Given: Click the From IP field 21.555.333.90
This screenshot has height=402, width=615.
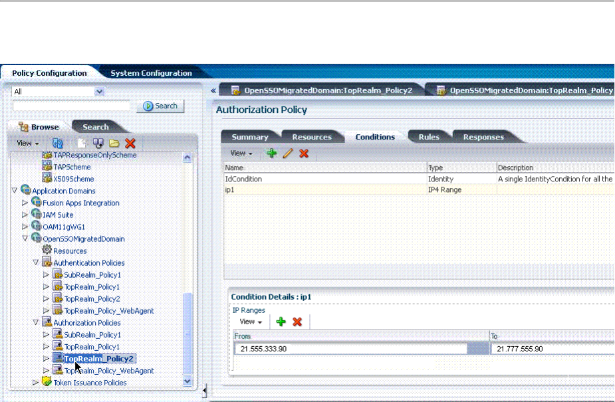Looking at the screenshot, I should pyautogui.click(x=351, y=349).
